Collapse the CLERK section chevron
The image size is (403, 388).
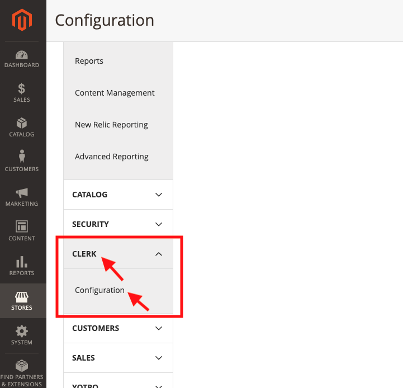pyautogui.click(x=159, y=254)
